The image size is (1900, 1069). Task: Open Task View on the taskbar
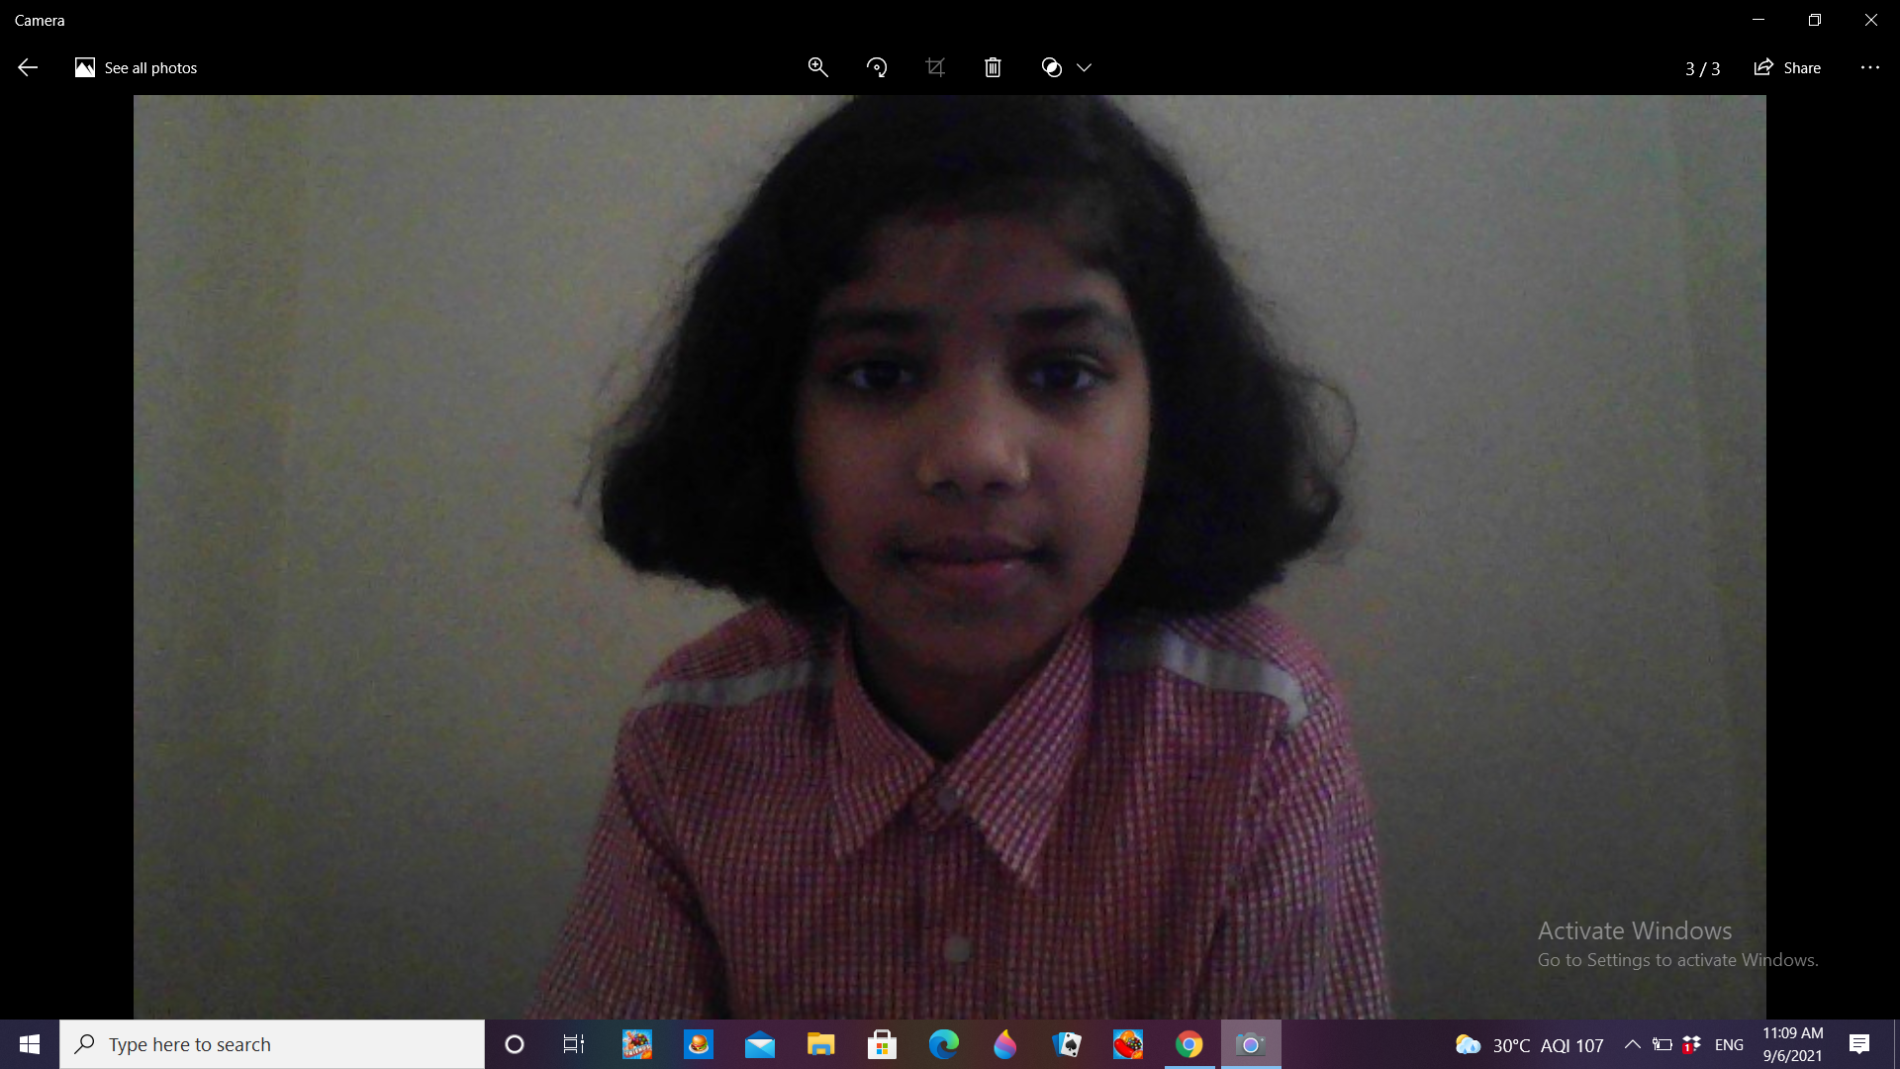(574, 1044)
